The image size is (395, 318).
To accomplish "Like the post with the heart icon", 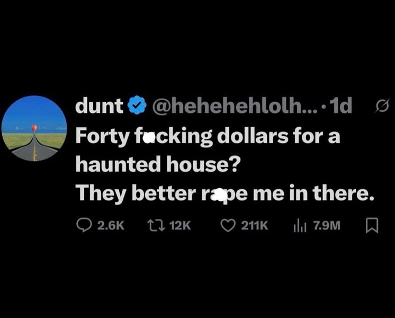I will point(228,225).
